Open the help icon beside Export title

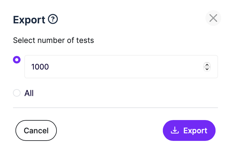click(53, 19)
